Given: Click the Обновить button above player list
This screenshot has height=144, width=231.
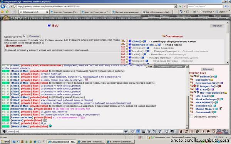Looking at the screenshot, I should (208, 69).
